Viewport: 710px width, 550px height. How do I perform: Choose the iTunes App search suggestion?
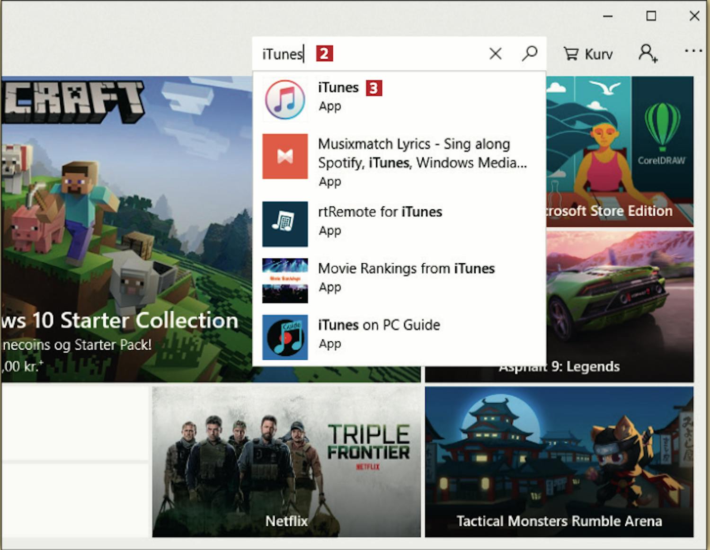[x=399, y=99]
